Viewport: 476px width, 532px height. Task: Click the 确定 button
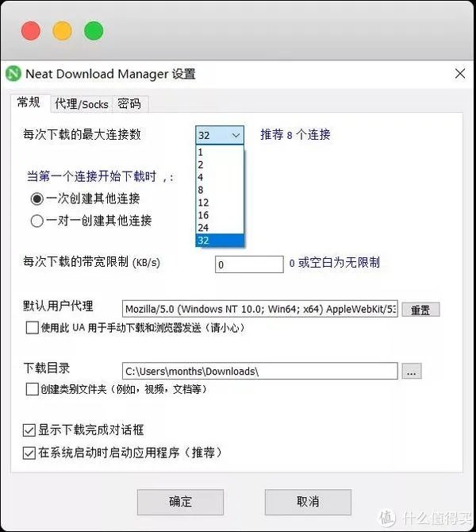click(180, 502)
